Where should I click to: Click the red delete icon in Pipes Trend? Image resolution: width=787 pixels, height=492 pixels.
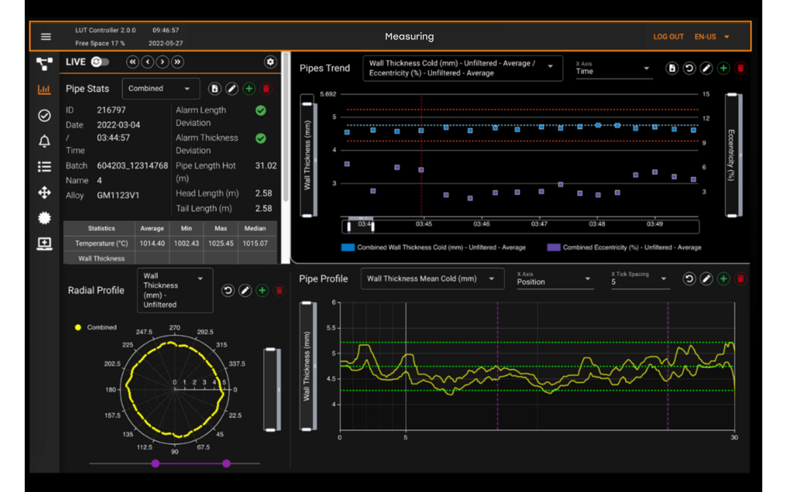click(740, 68)
